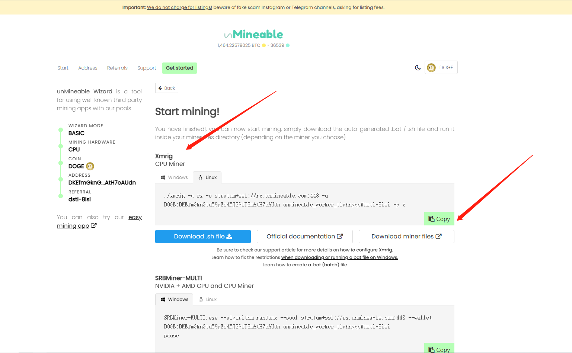
Task: Click the Start mining! heading
Action: tap(187, 112)
